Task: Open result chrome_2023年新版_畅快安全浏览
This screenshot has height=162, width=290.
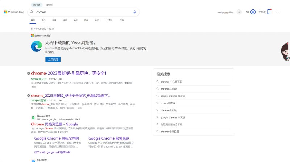Action: point(71,96)
